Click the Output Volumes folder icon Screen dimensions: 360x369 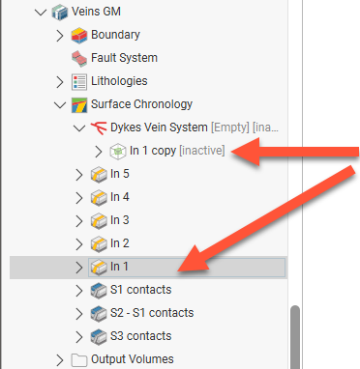pyautogui.click(x=79, y=360)
